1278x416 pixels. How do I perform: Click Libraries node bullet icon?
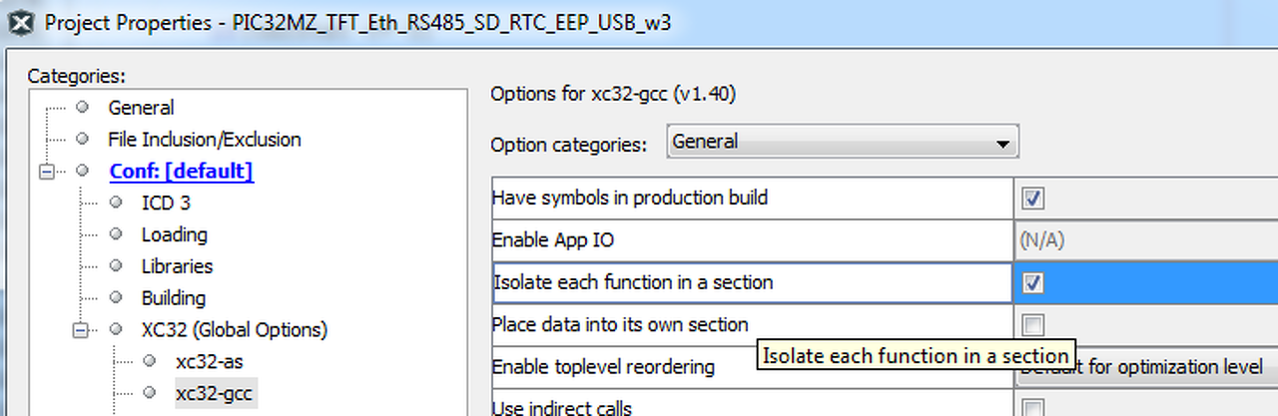click(x=116, y=266)
